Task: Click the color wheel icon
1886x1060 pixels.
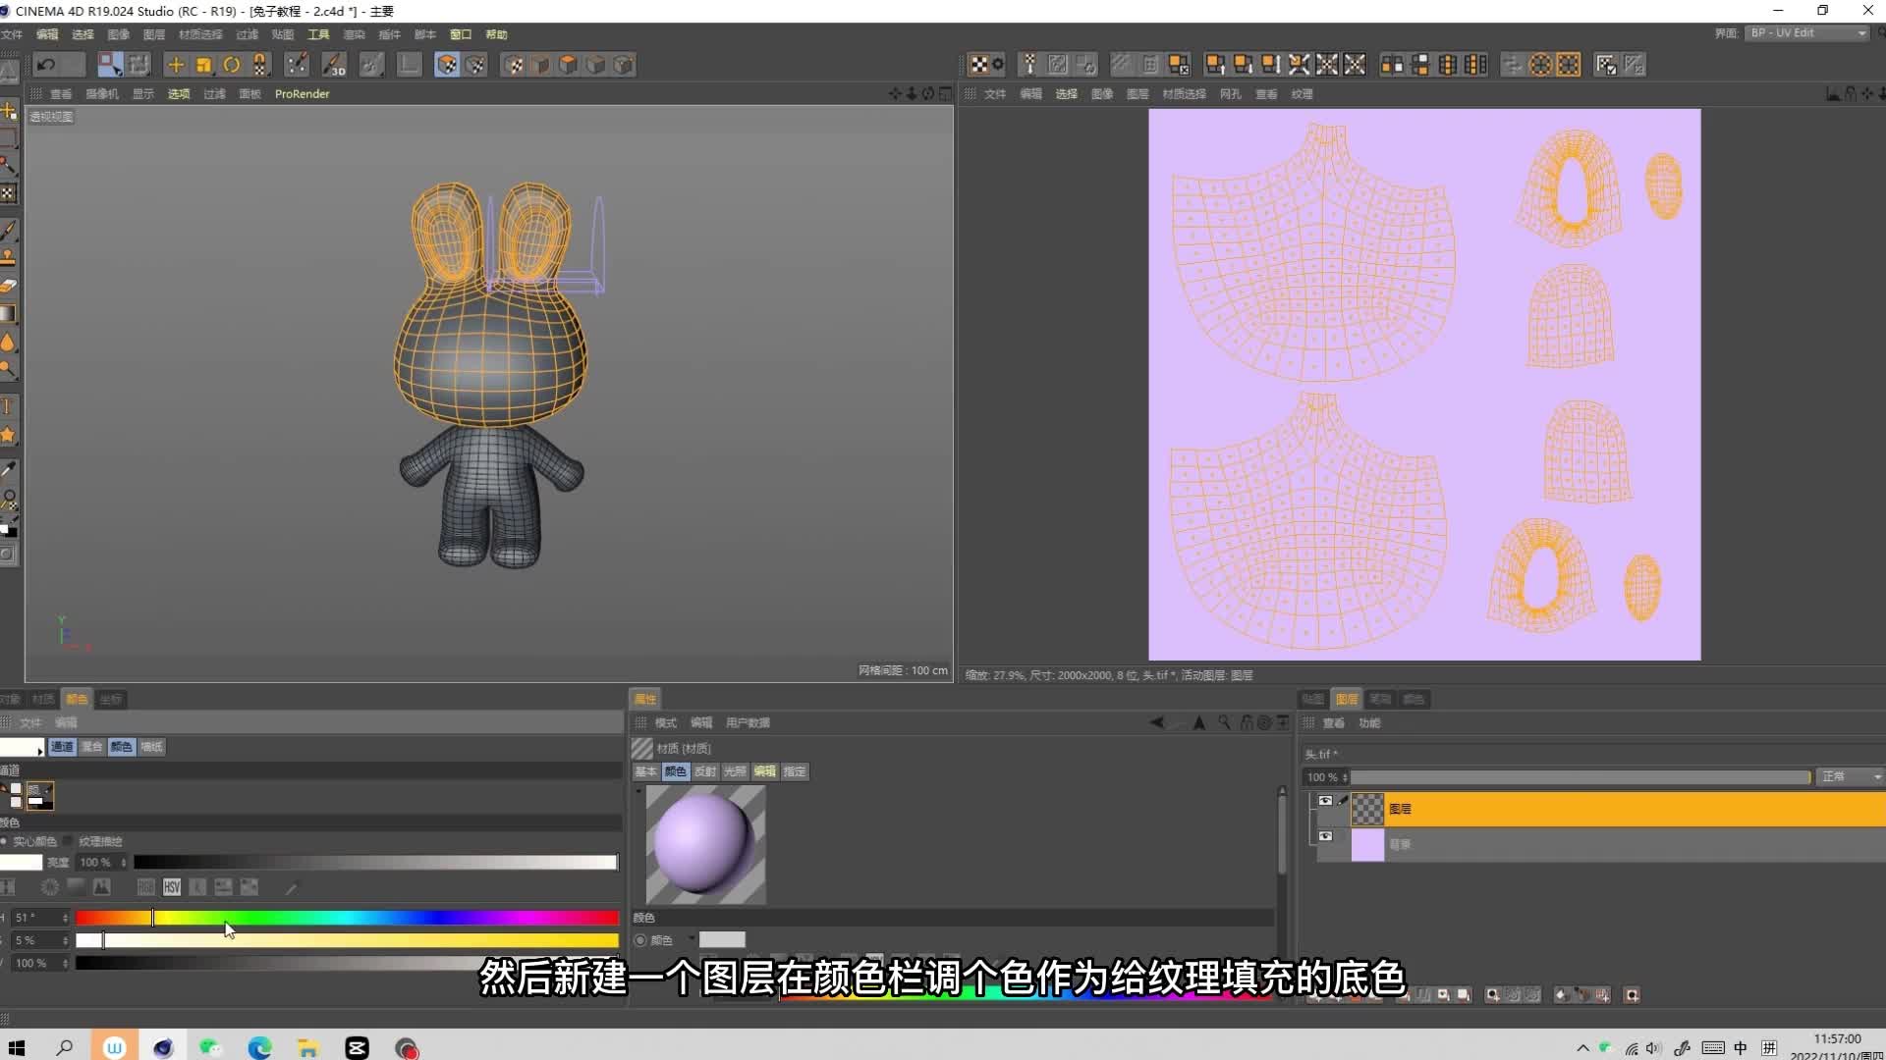Action: (49, 887)
